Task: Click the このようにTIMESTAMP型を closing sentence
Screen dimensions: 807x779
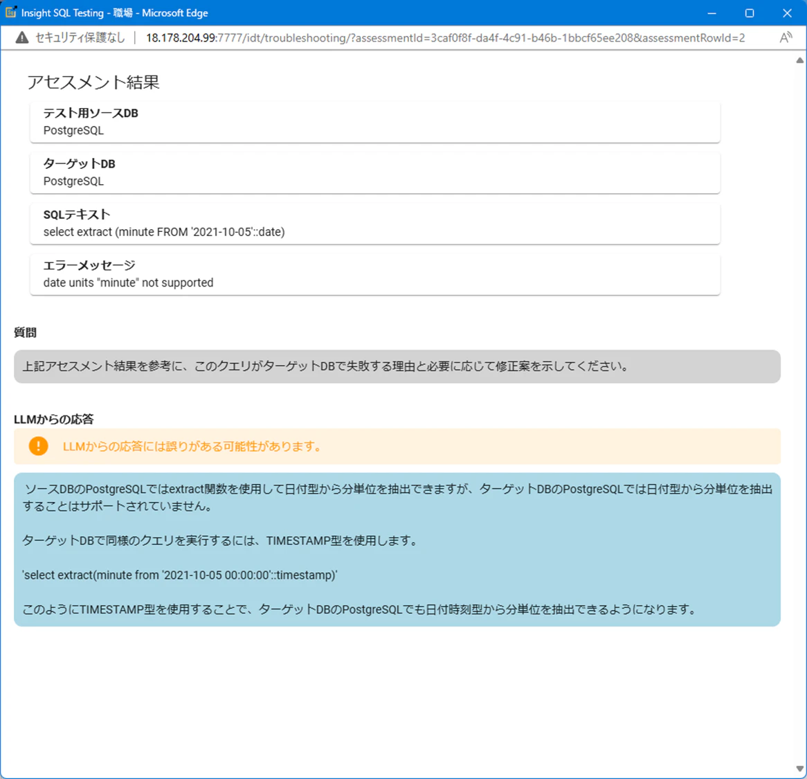Action: pos(359,609)
